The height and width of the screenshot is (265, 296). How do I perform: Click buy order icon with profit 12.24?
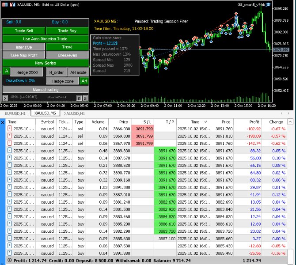pyautogui.click(x=10, y=216)
